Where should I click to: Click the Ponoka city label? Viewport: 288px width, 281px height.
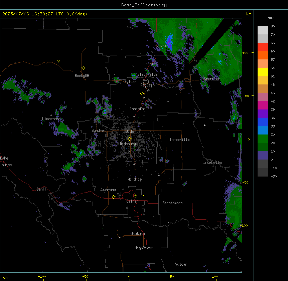pyautogui.click(x=160, y=45)
